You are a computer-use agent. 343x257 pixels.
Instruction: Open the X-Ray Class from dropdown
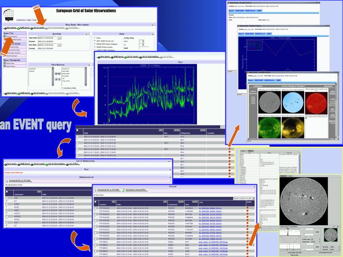pos(142,41)
